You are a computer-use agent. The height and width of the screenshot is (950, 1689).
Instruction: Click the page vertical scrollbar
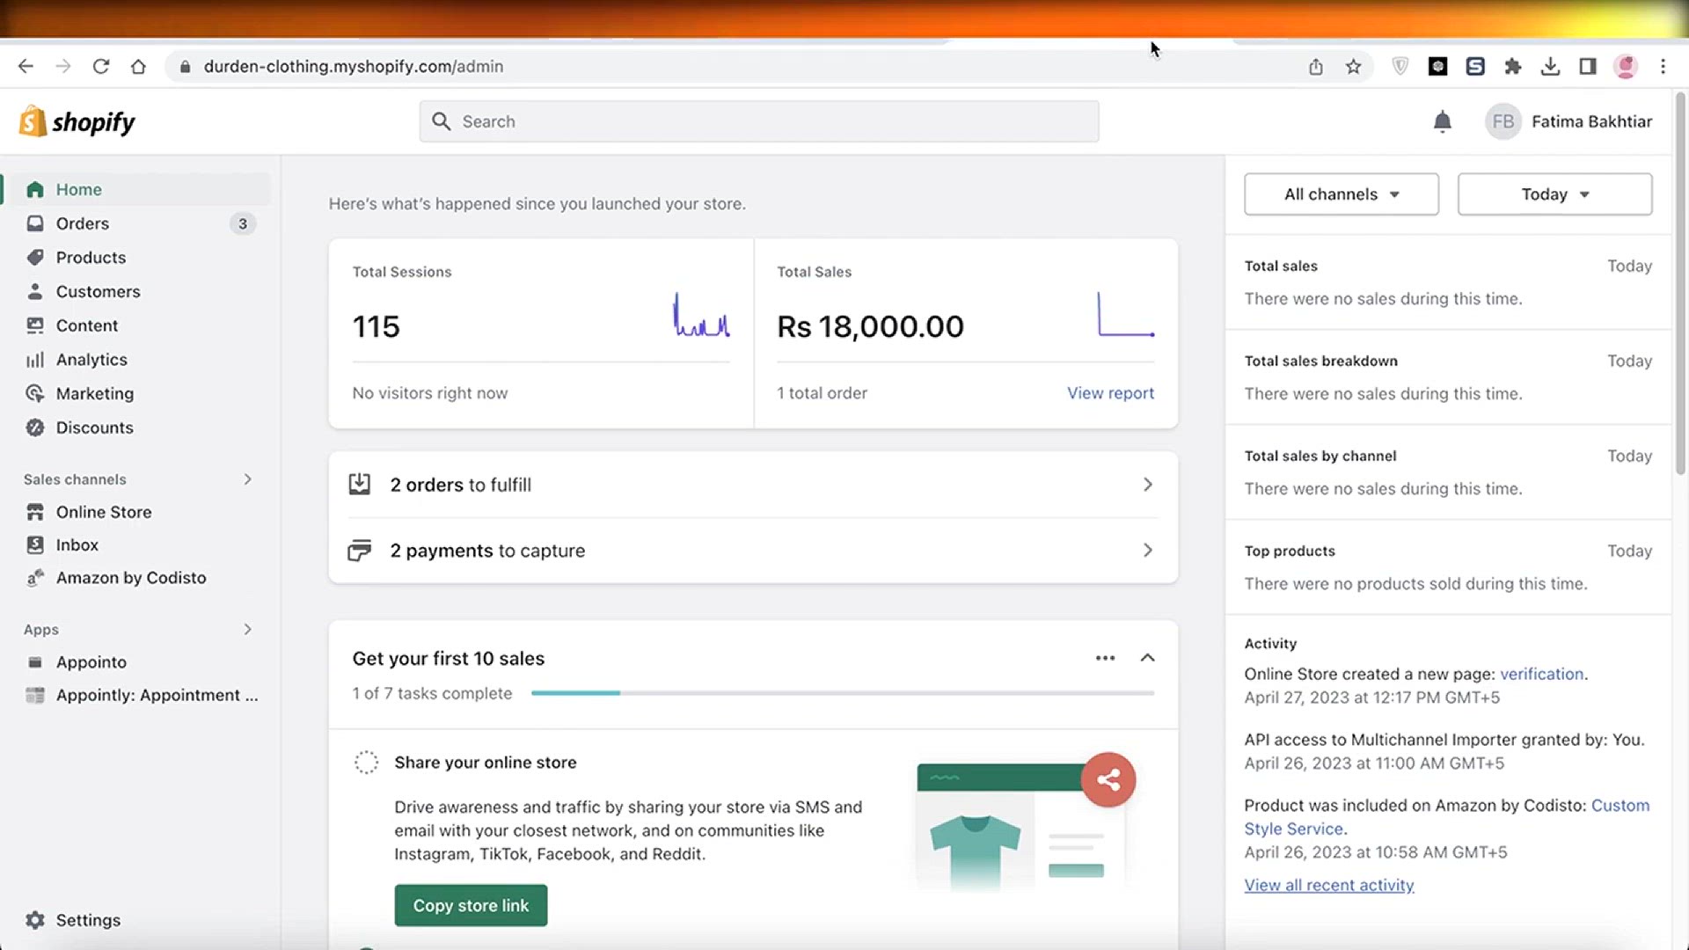pyautogui.click(x=1679, y=281)
